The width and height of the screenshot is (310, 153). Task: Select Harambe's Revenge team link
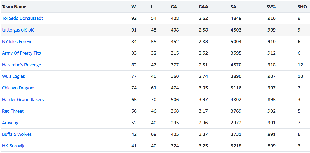[21, 65]
